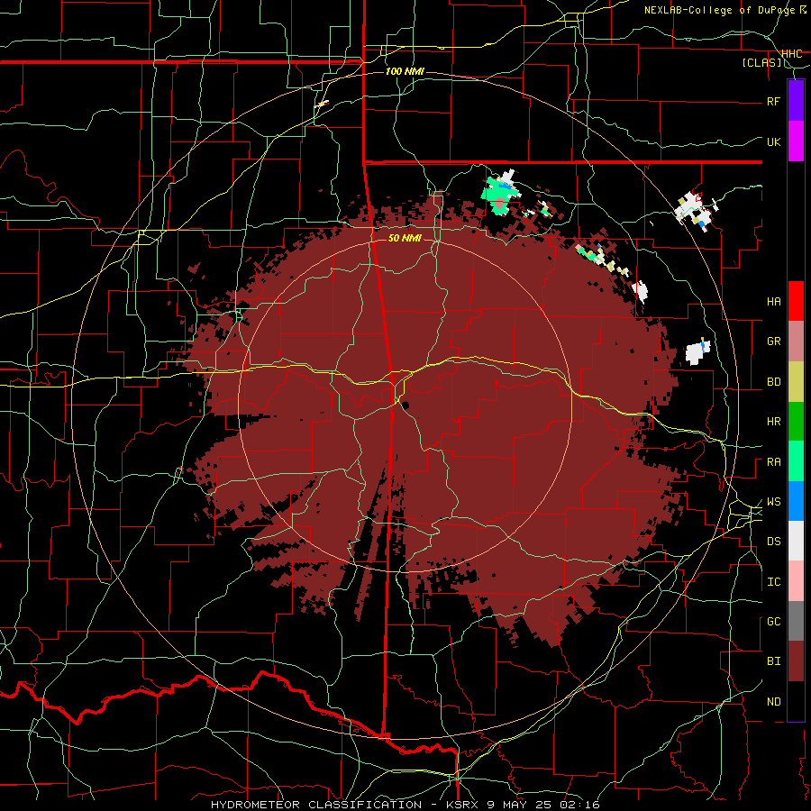Click the RA legend label

[x=773, y=462]
